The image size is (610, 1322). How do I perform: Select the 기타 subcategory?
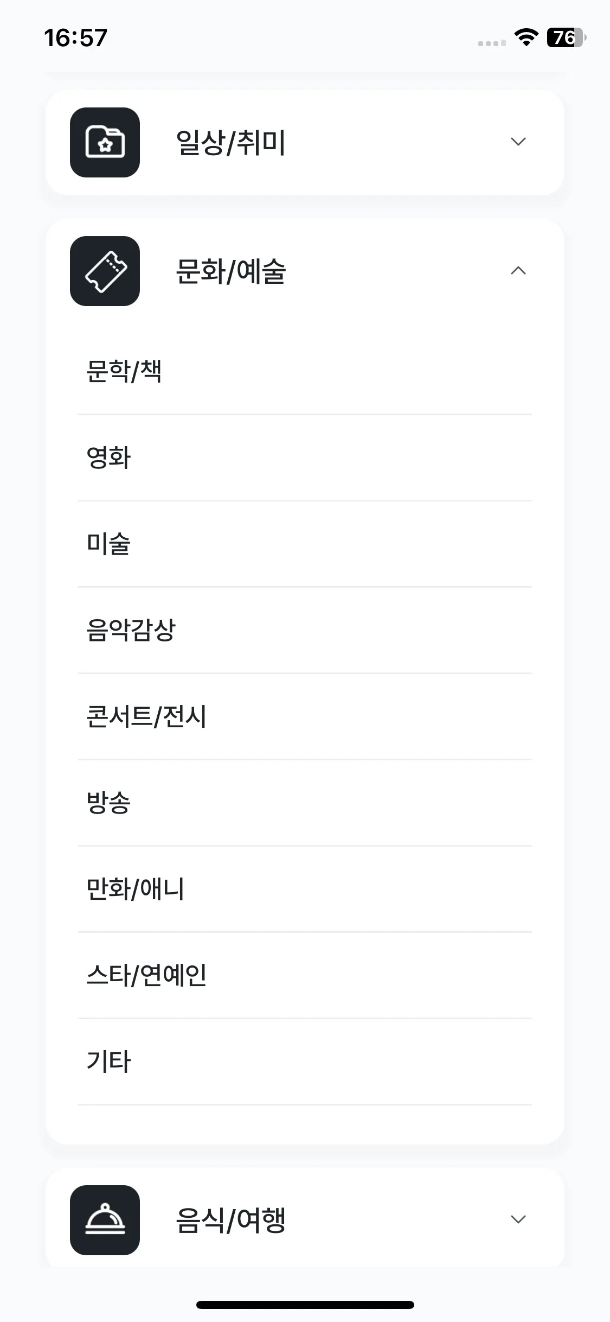pos(305,1062)
